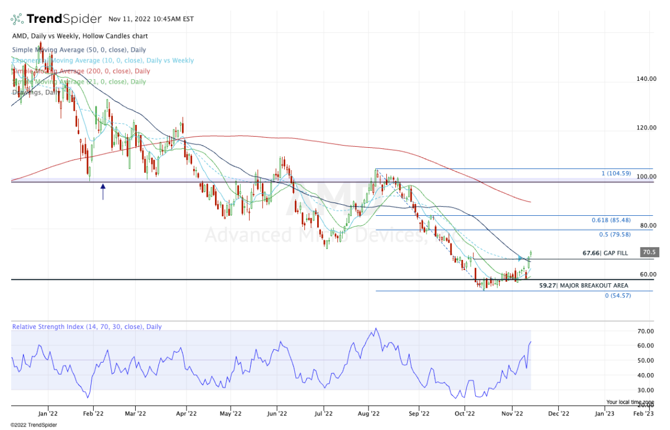Click the blue up arrow drawing near Feb '22
The height and width of the screenshot is (430, 670).
click(x=103, y=192)
